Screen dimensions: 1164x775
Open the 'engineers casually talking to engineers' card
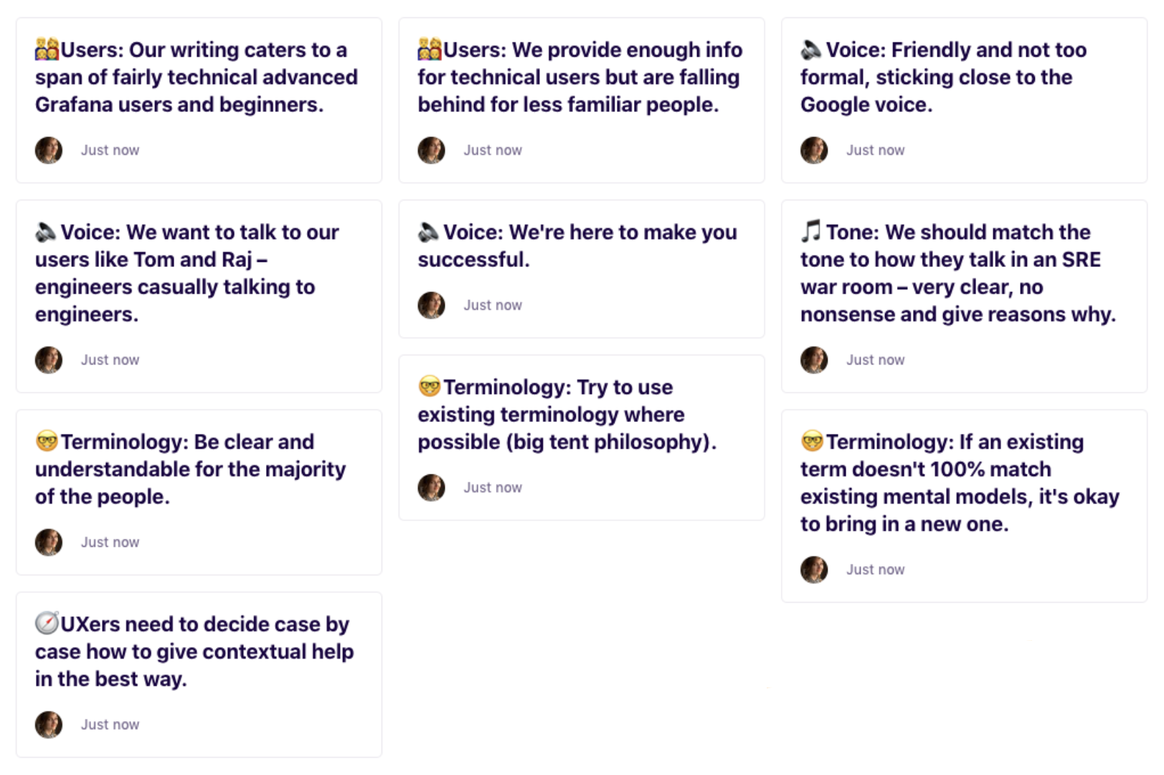coord(199,296)
